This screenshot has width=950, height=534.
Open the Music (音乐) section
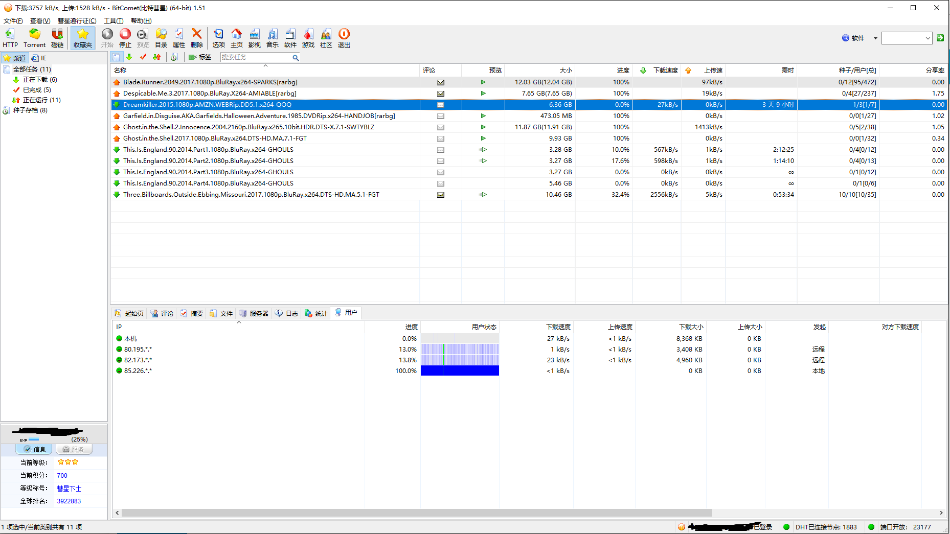[x=273, y=38]
